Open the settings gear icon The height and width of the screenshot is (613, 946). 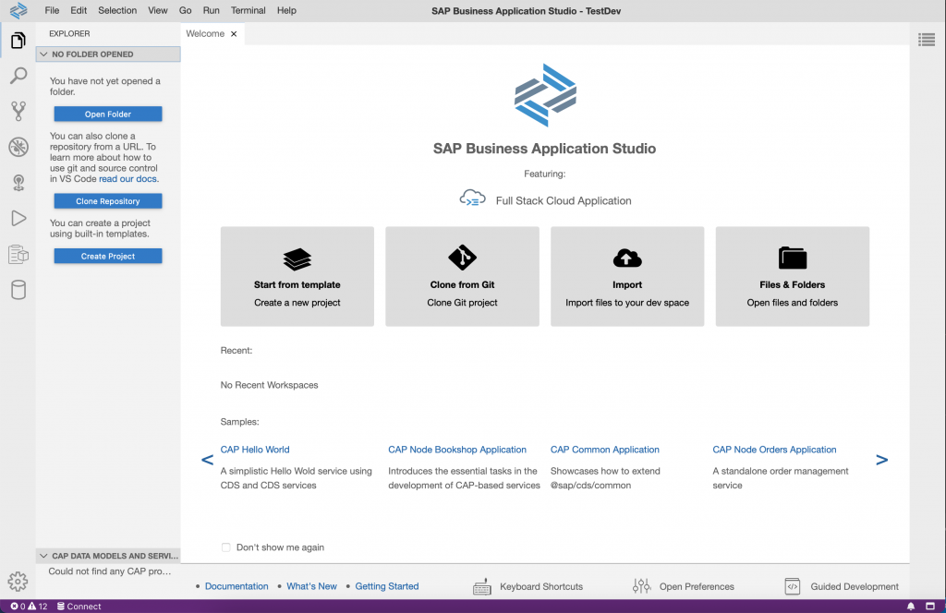coord(18,581)
